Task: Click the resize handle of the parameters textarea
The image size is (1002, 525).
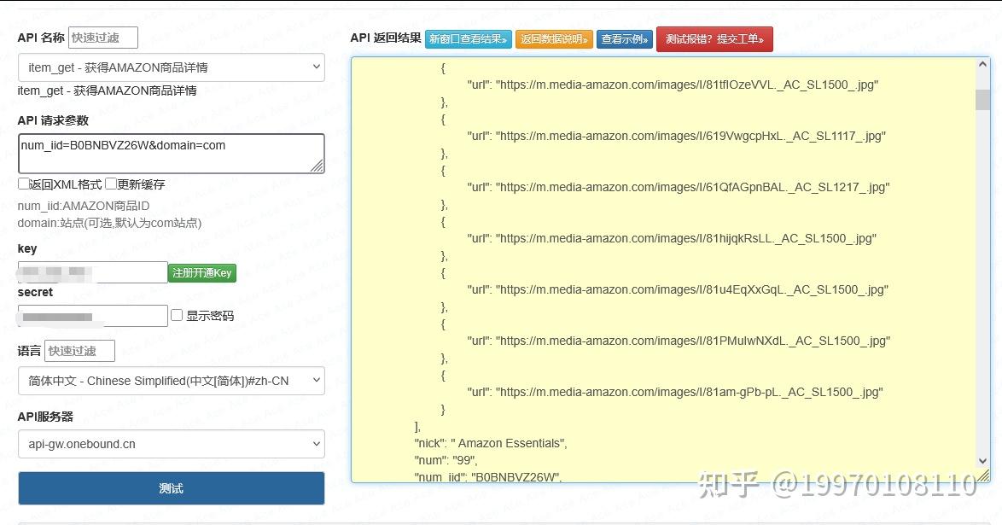Action: coord(317,166)
